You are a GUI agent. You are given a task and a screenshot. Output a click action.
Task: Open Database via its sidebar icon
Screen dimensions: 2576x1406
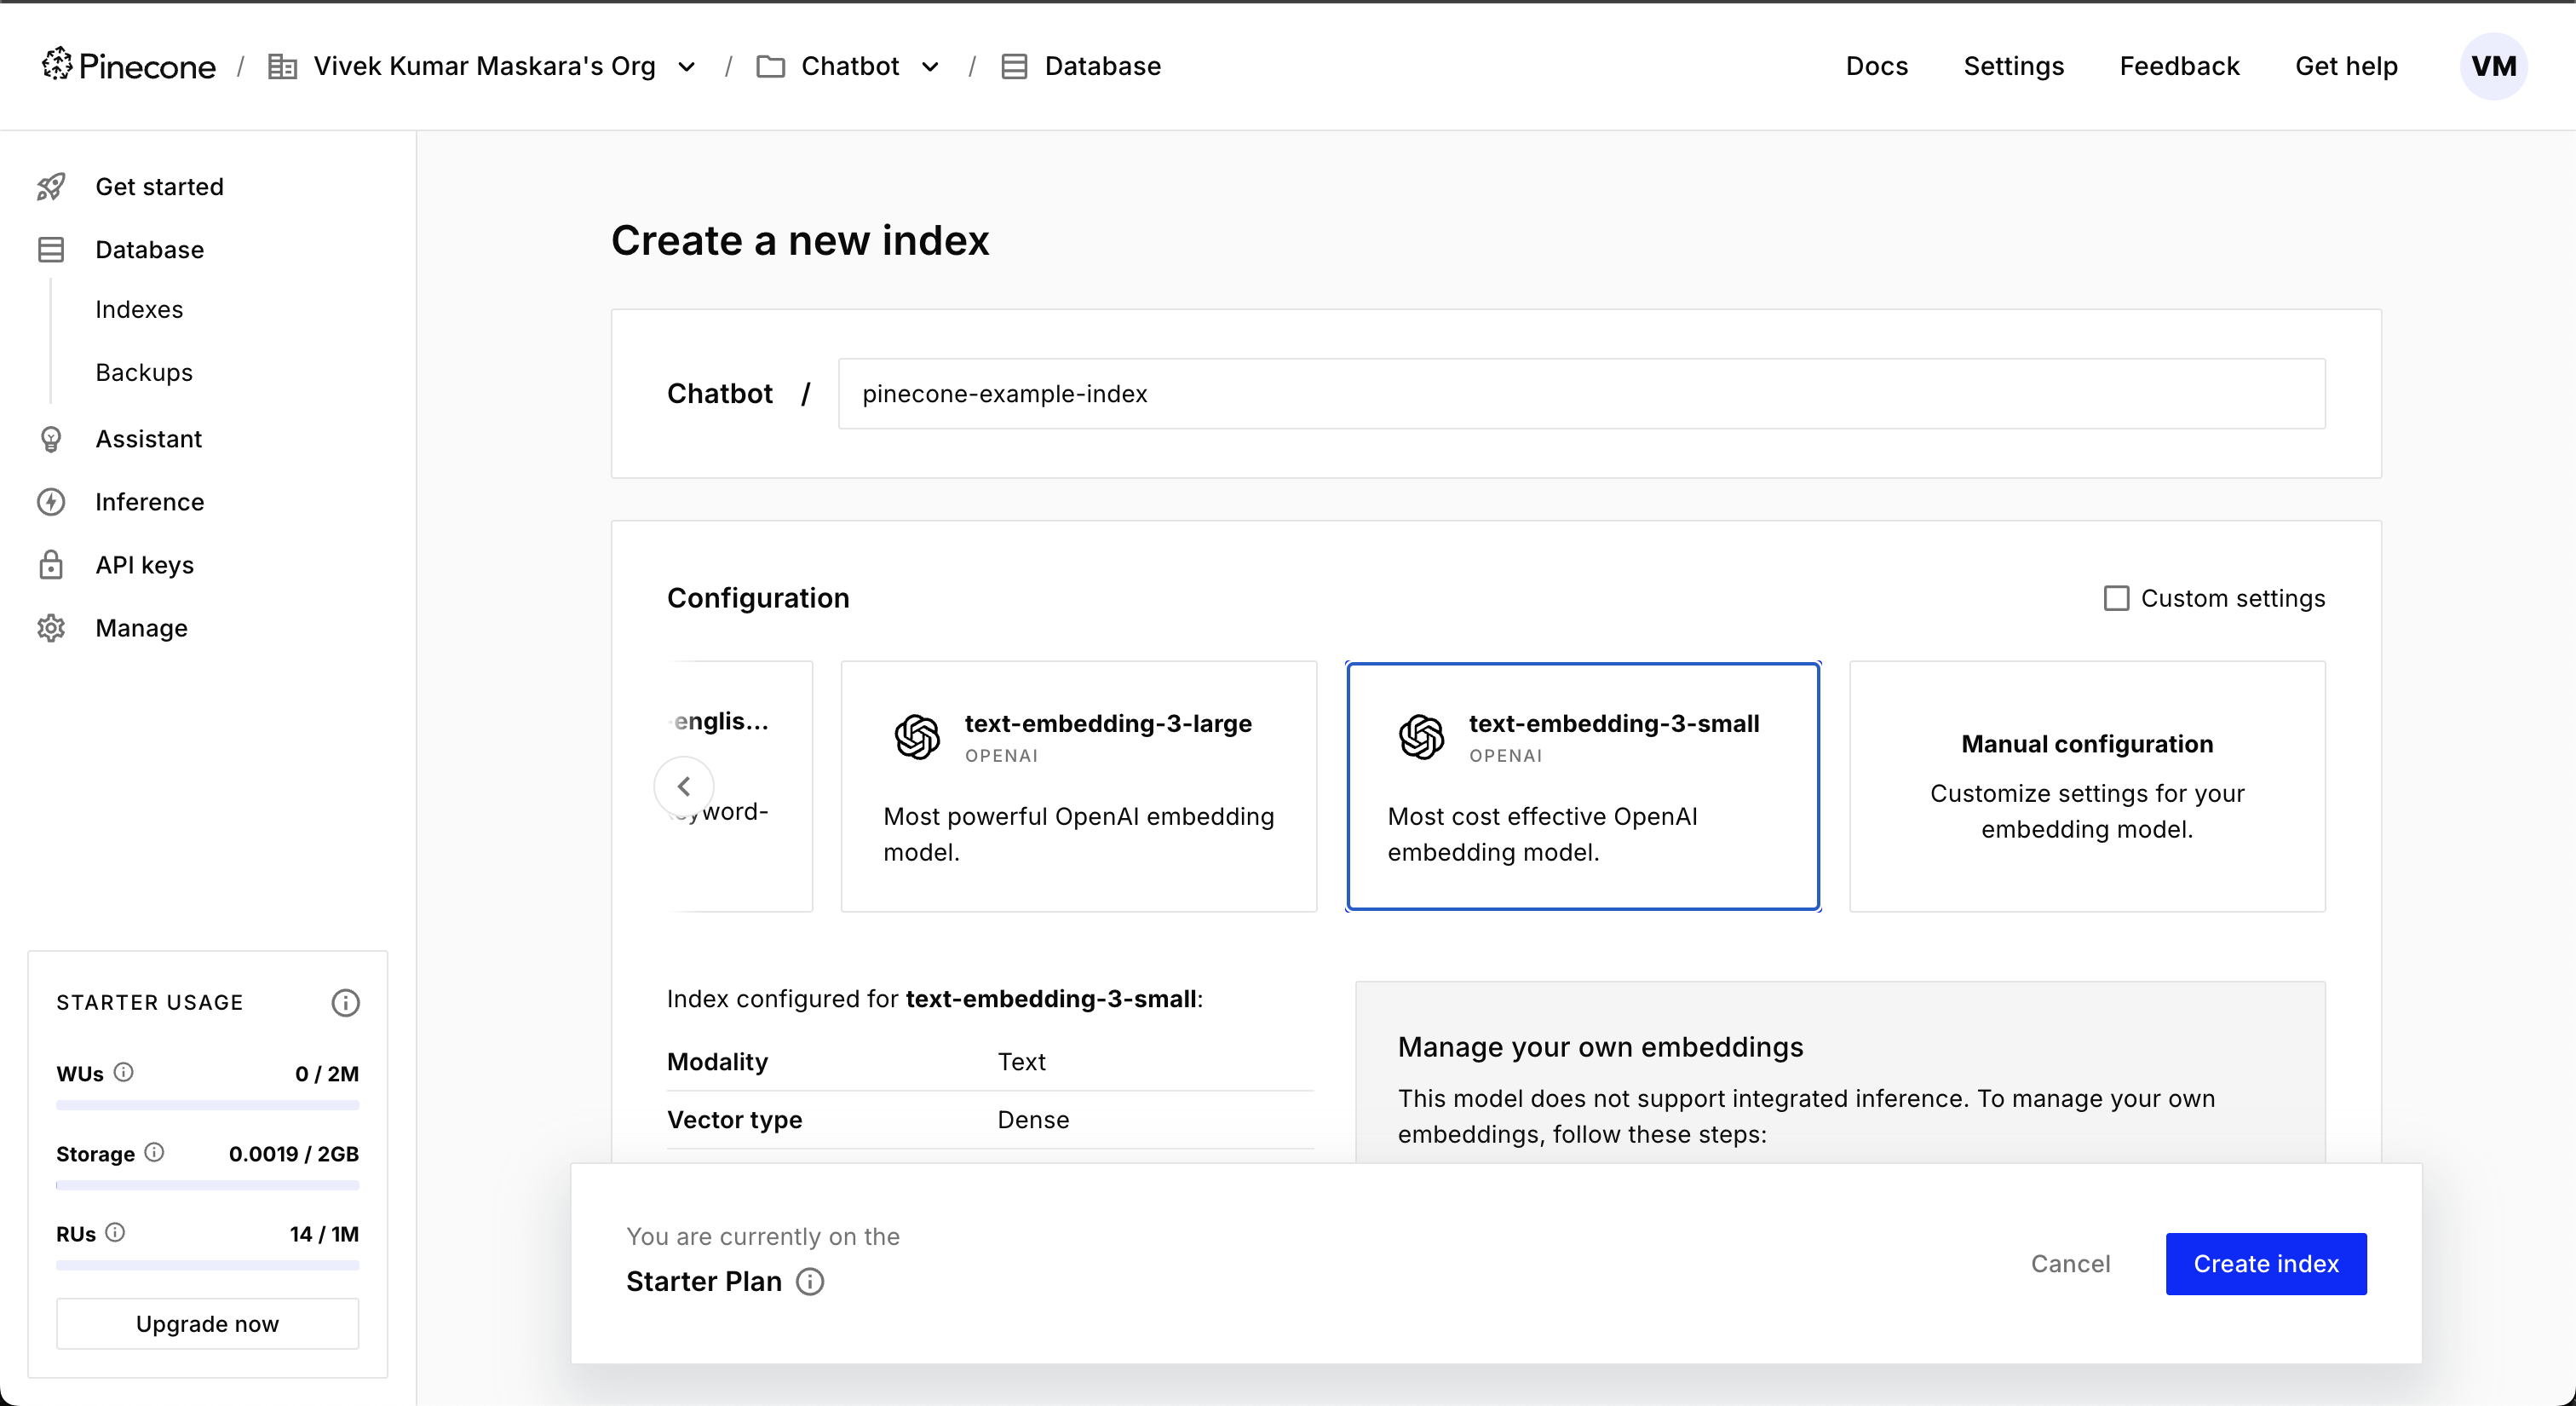(51, 249)
